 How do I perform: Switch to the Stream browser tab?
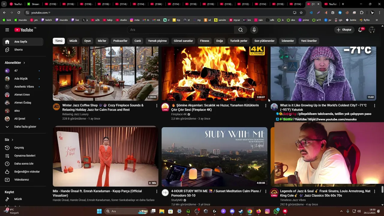(33, 4)
